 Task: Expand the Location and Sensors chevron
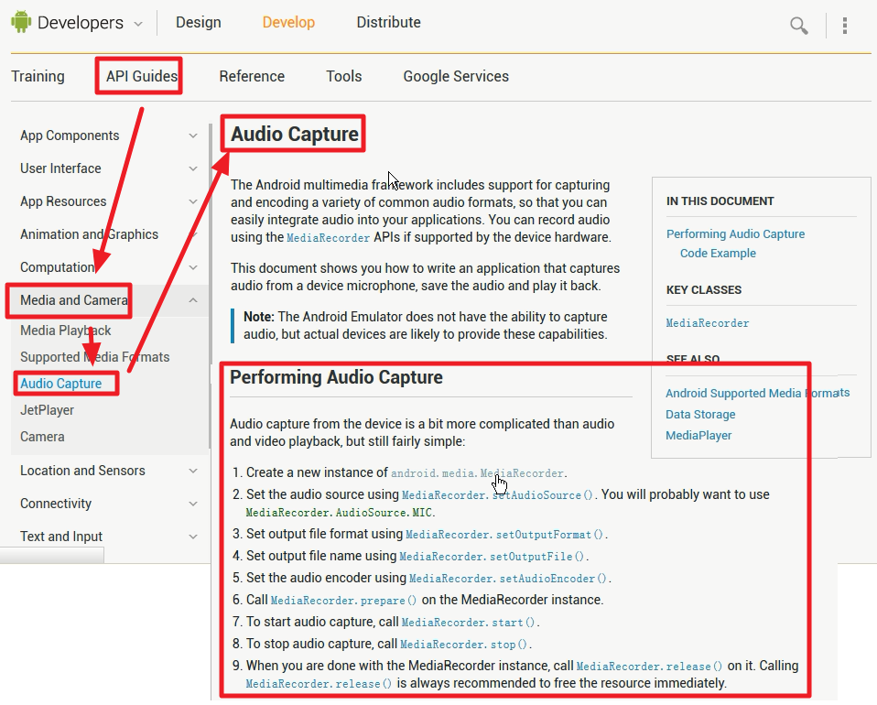click(x=193, y=471)
